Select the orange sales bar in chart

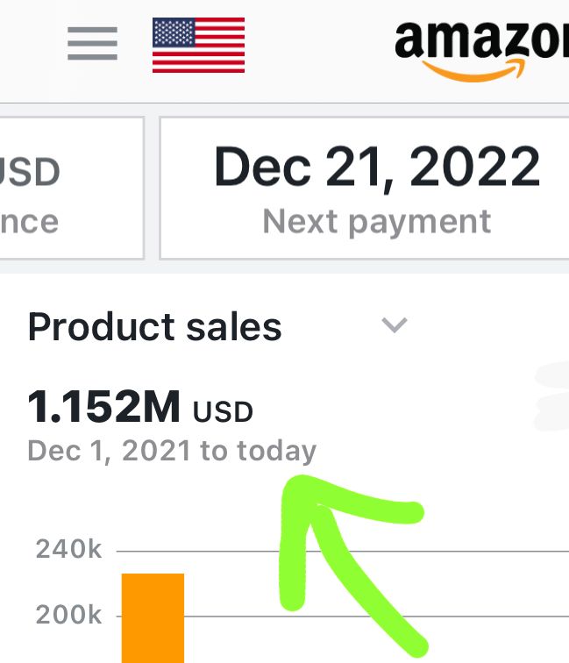[153, 618]
